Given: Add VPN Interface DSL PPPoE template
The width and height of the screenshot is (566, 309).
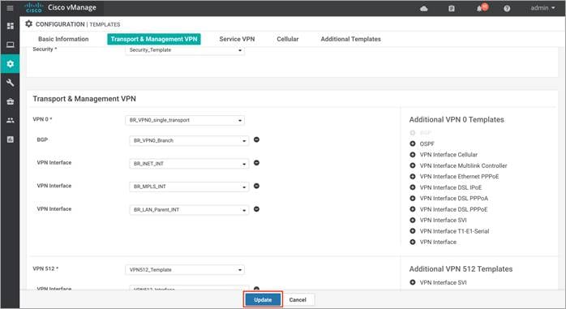Looking at the screenshot, I should point(413,209).
